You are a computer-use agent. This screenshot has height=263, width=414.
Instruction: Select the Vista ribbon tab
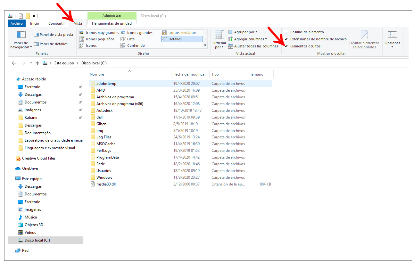(78, 23)
